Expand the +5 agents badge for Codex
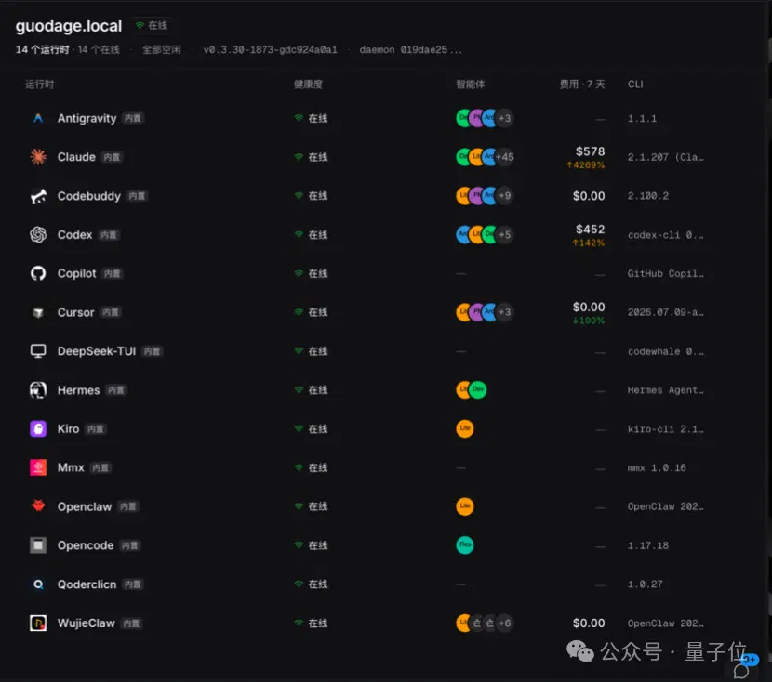 pos(505,234)
